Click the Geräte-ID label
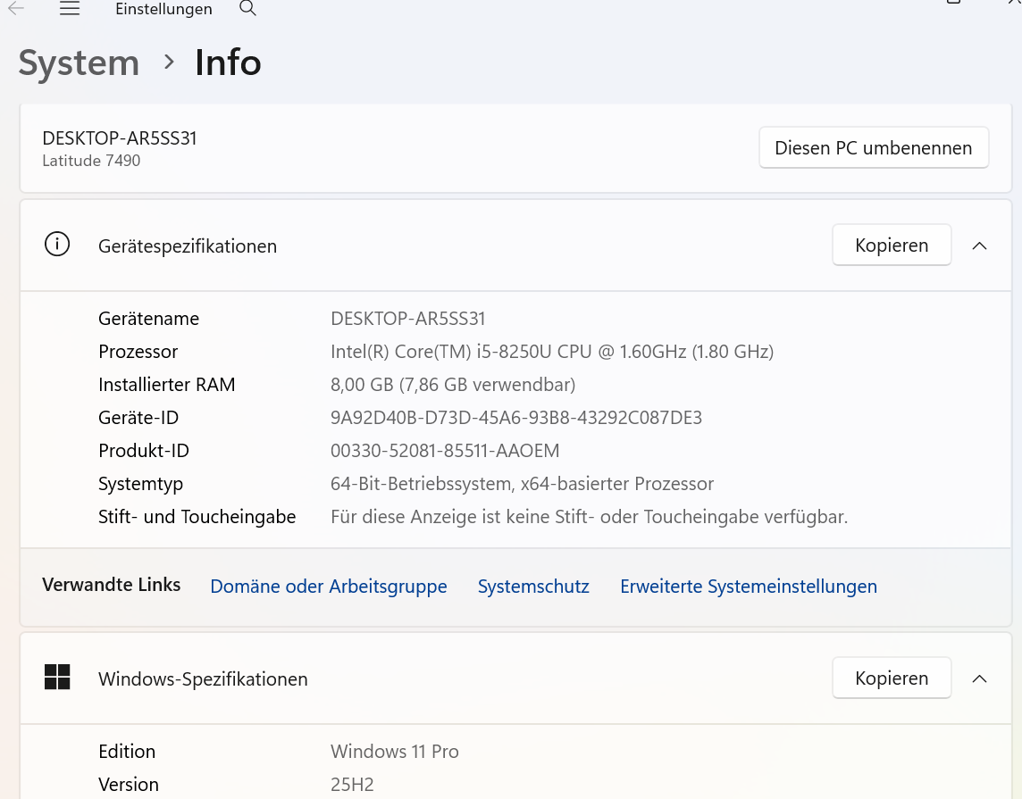The width and height of the screenshot is (1022, 799). 138,418
